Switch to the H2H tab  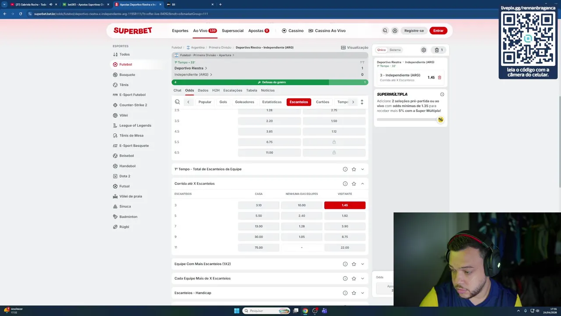216,90
